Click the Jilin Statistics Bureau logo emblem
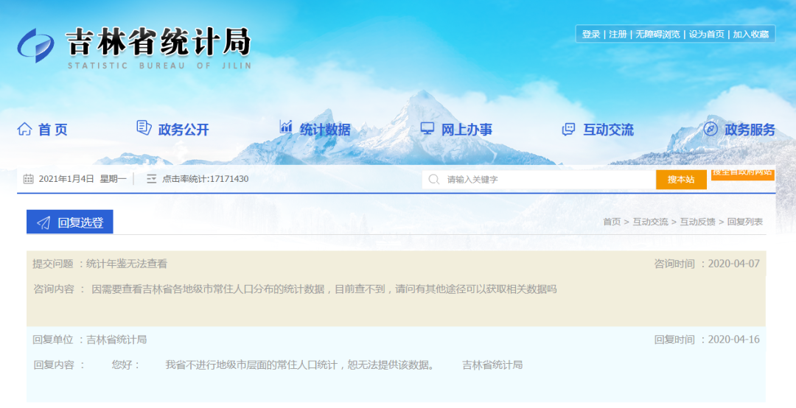Viewport: 796px width, 408px height. tap(35, 45)
